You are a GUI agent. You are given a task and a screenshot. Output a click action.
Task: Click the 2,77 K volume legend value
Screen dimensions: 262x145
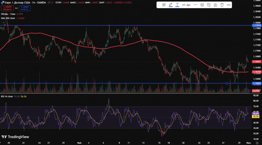point(19,14)
